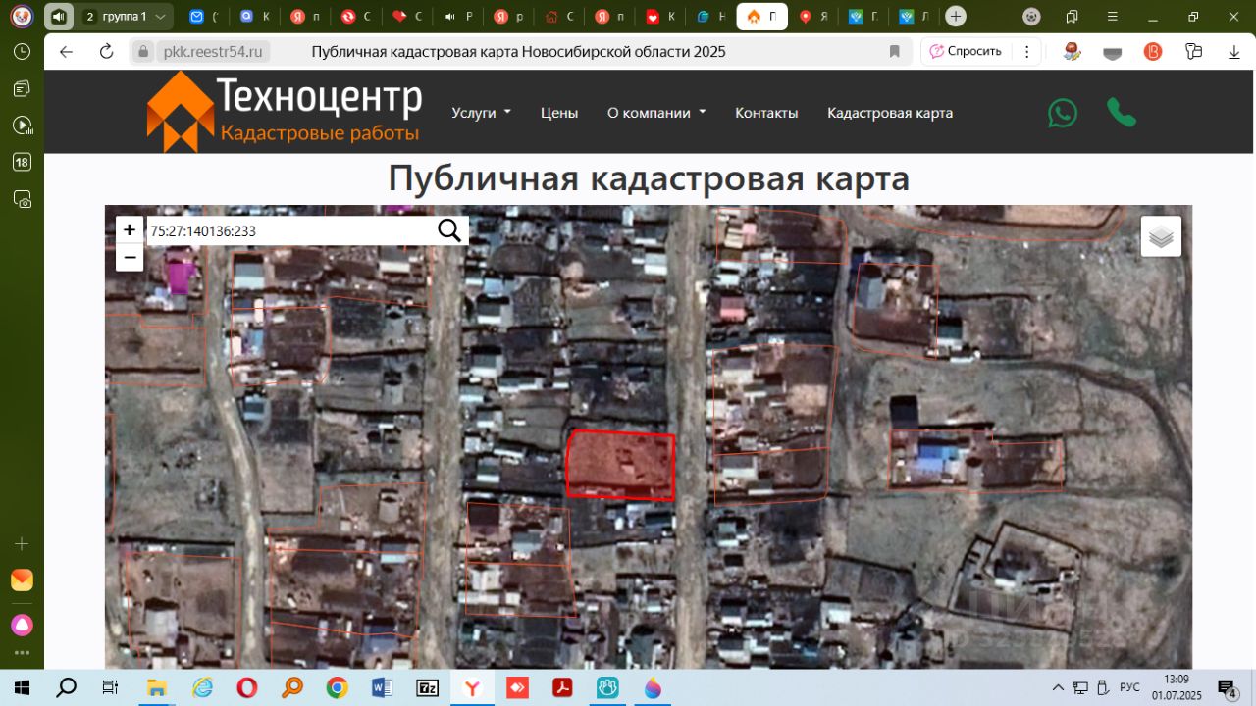
Task: Zoom out the cadastral map
Action: pos(130,257)
